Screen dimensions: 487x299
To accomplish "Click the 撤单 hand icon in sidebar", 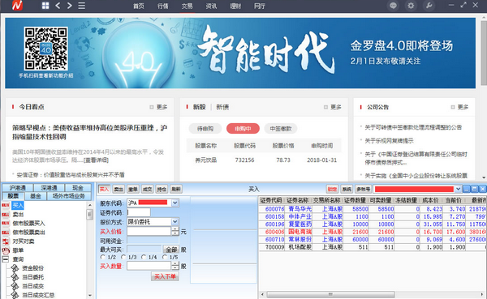I will point(6,250).
